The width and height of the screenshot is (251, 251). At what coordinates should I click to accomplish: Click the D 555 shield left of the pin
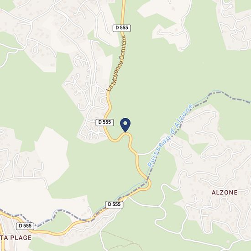coord(105,122)
